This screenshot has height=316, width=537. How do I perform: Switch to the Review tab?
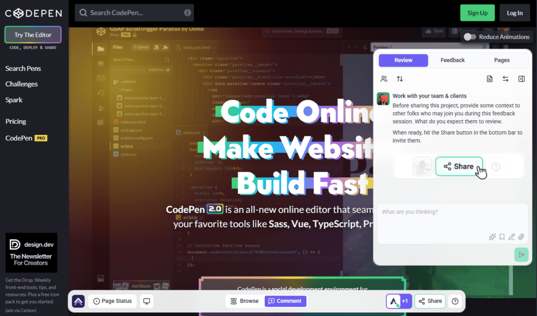click(x=403, y=60)
